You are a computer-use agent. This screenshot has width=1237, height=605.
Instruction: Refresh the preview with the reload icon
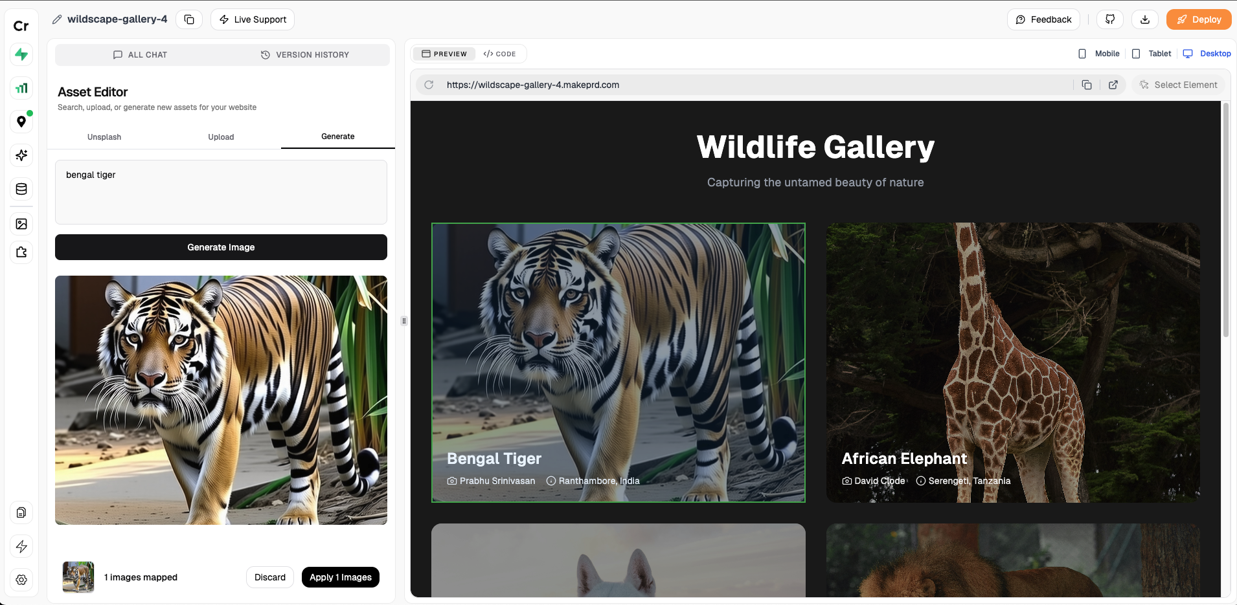pyautogui.click(x=429, y=85)
